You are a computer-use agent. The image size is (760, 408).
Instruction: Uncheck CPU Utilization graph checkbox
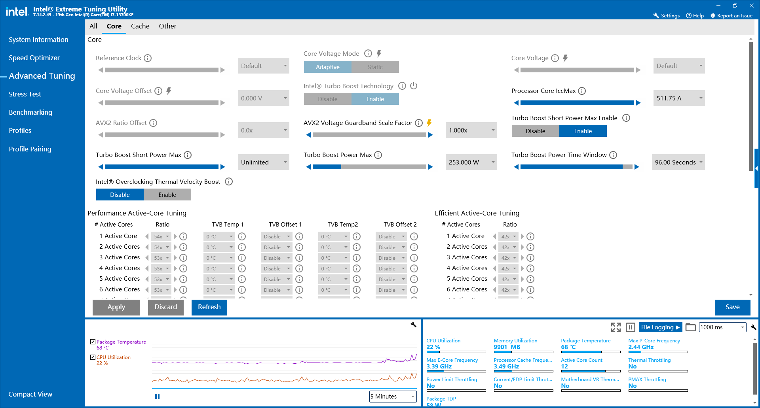click(93, 357)
